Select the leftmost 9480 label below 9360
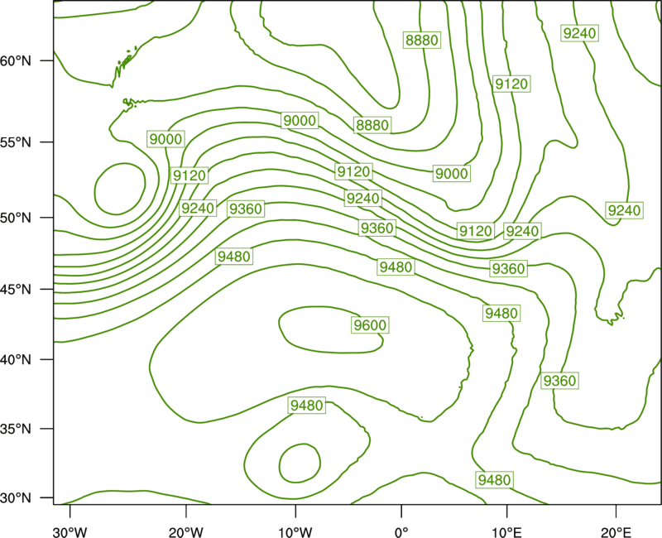The image size is (662, 538). click(234, 257)
